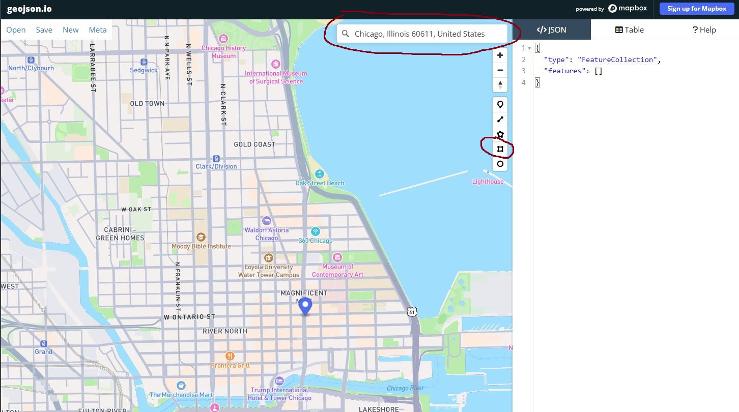This screenshot has width=739, height=412.
Task: Select the draw rectangle tool
Action: pyautogui.click(x=500, y=149)
